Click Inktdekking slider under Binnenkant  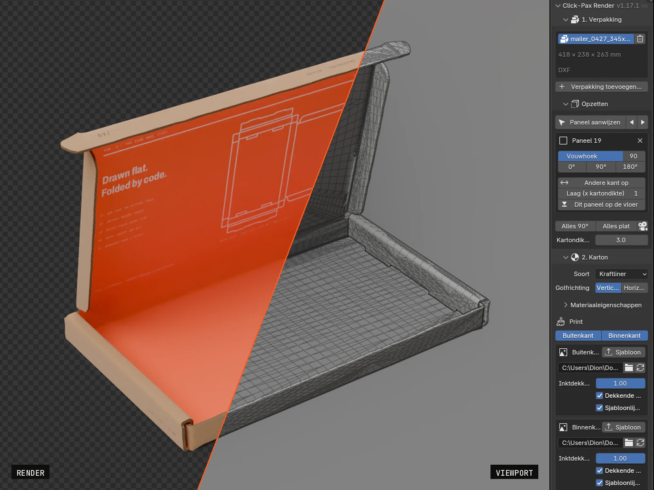pyautogui.click(x=620, y=459)
